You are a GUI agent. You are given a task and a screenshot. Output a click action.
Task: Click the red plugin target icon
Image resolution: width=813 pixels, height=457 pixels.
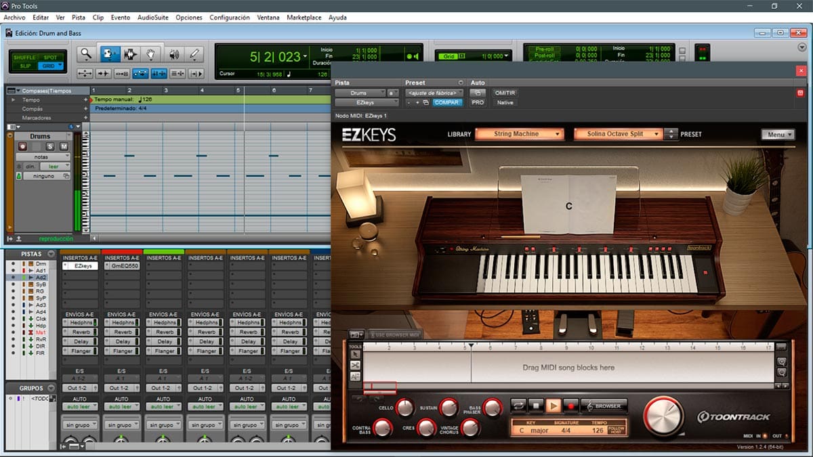801,93
